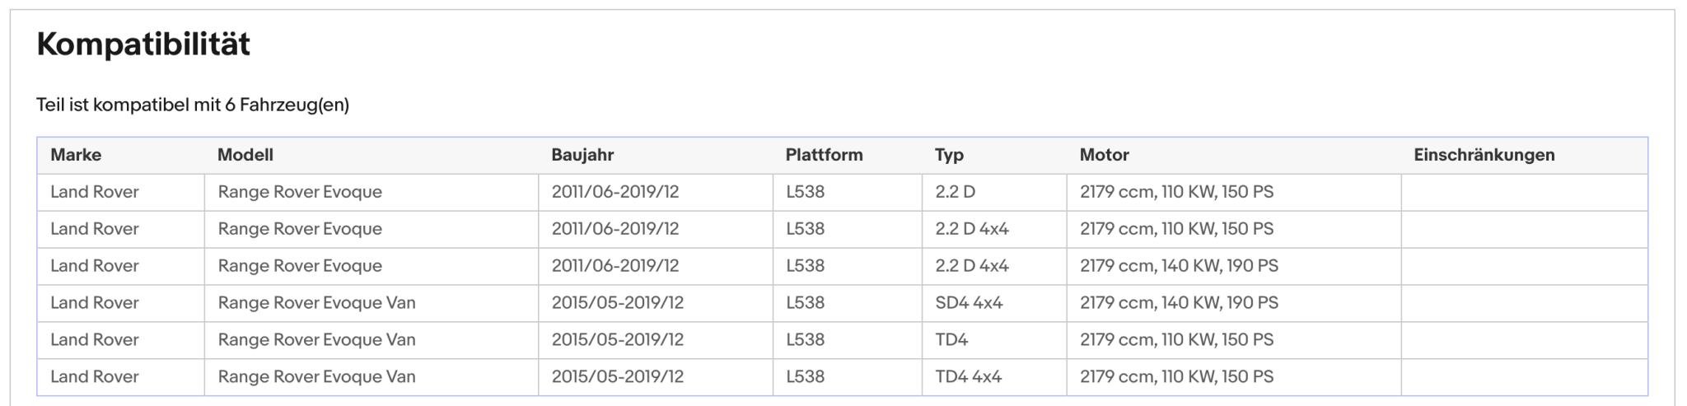Click the standalone TD4 type cell
Screen dimensions: 1687x406
pyautogui.click(x=994, y=340)
